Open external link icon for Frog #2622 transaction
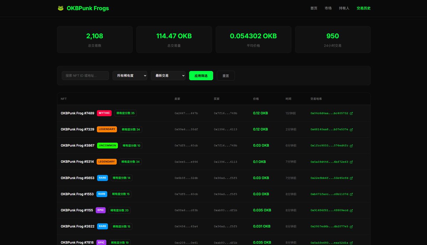Viewport: 427px width, 245px height. point(351,227)
